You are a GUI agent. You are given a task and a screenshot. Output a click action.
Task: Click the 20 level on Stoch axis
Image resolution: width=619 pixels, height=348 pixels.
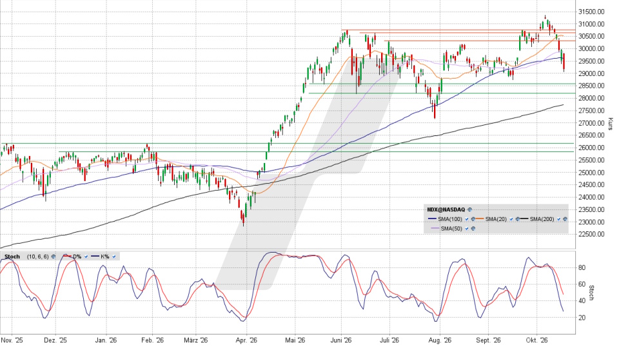pyautogui.click(x=582, y=318)
